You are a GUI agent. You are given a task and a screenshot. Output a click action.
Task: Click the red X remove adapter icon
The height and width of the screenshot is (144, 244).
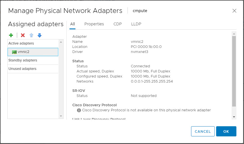(23, 35)
